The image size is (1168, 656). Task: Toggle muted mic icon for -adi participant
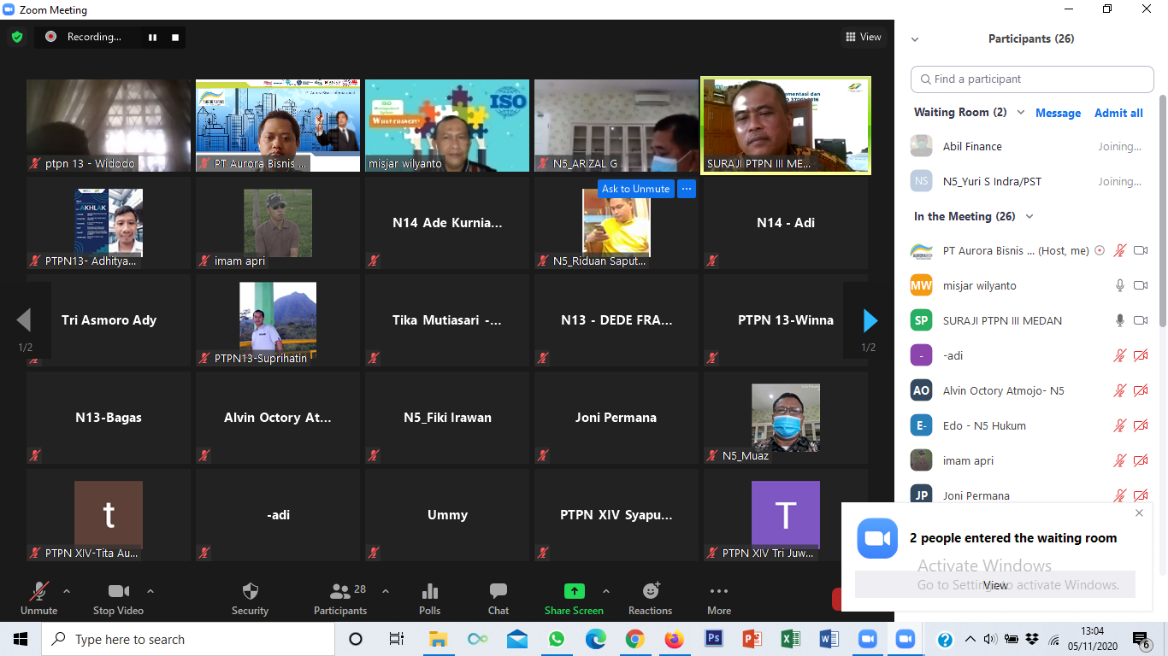pyautogui.click(x=1119, y=355)
